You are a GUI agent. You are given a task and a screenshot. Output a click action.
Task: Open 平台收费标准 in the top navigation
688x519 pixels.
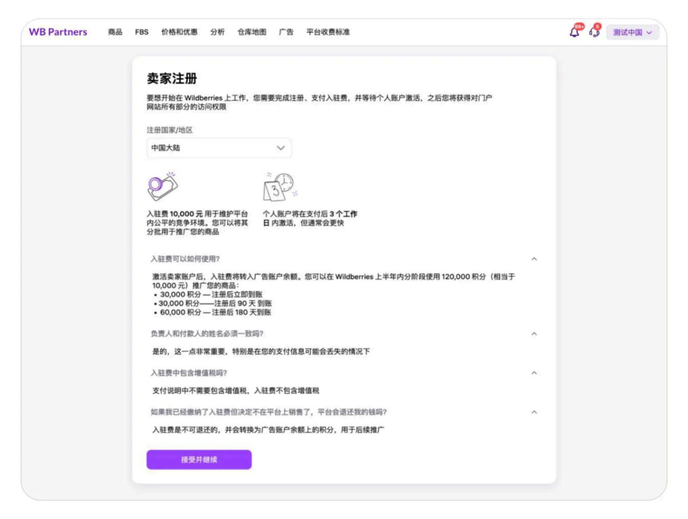tap(328, 32)
